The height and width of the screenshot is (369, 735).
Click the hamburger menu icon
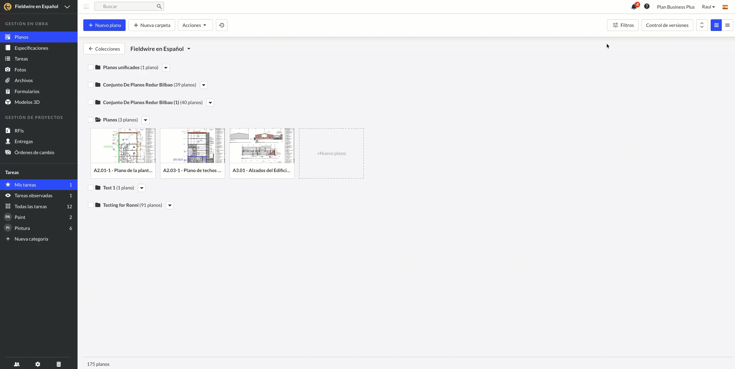click(86, 6)
